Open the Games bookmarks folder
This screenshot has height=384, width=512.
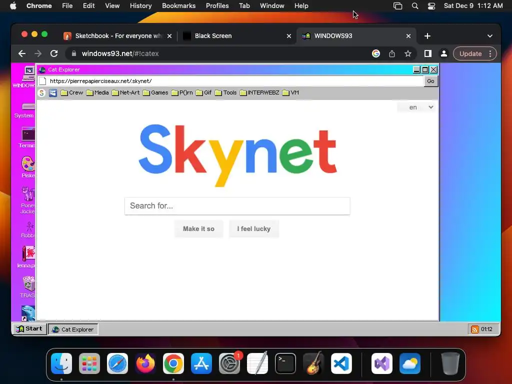[x=155, y=92]
